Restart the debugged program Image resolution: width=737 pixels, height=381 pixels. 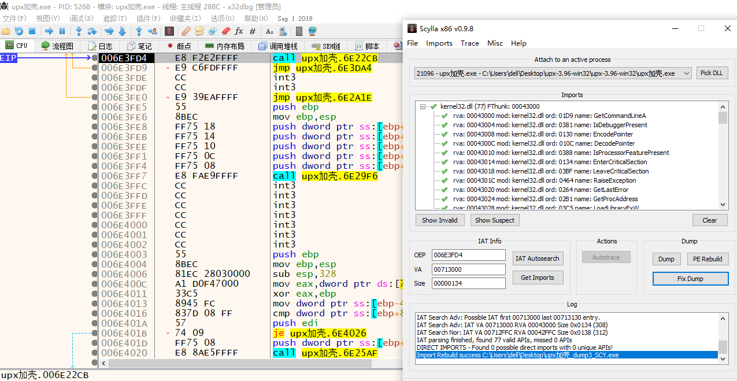(19, 31)
